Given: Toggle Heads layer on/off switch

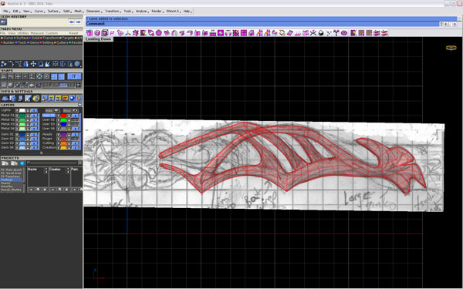Looking at the screenshot, I should pos(76,134).
